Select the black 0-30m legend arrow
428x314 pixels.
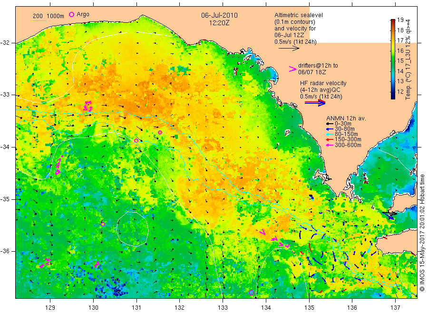(330, 124)
